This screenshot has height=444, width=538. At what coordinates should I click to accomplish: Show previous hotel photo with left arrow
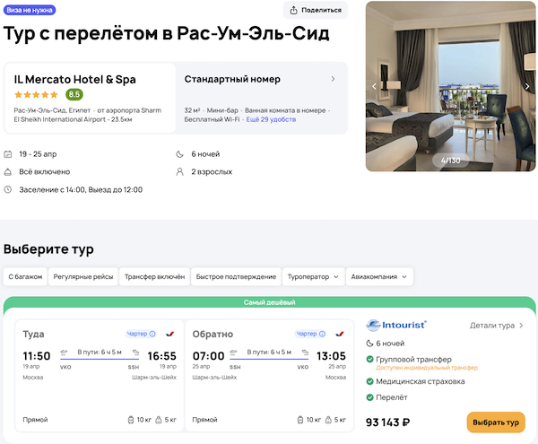click(x=375, y=87)
